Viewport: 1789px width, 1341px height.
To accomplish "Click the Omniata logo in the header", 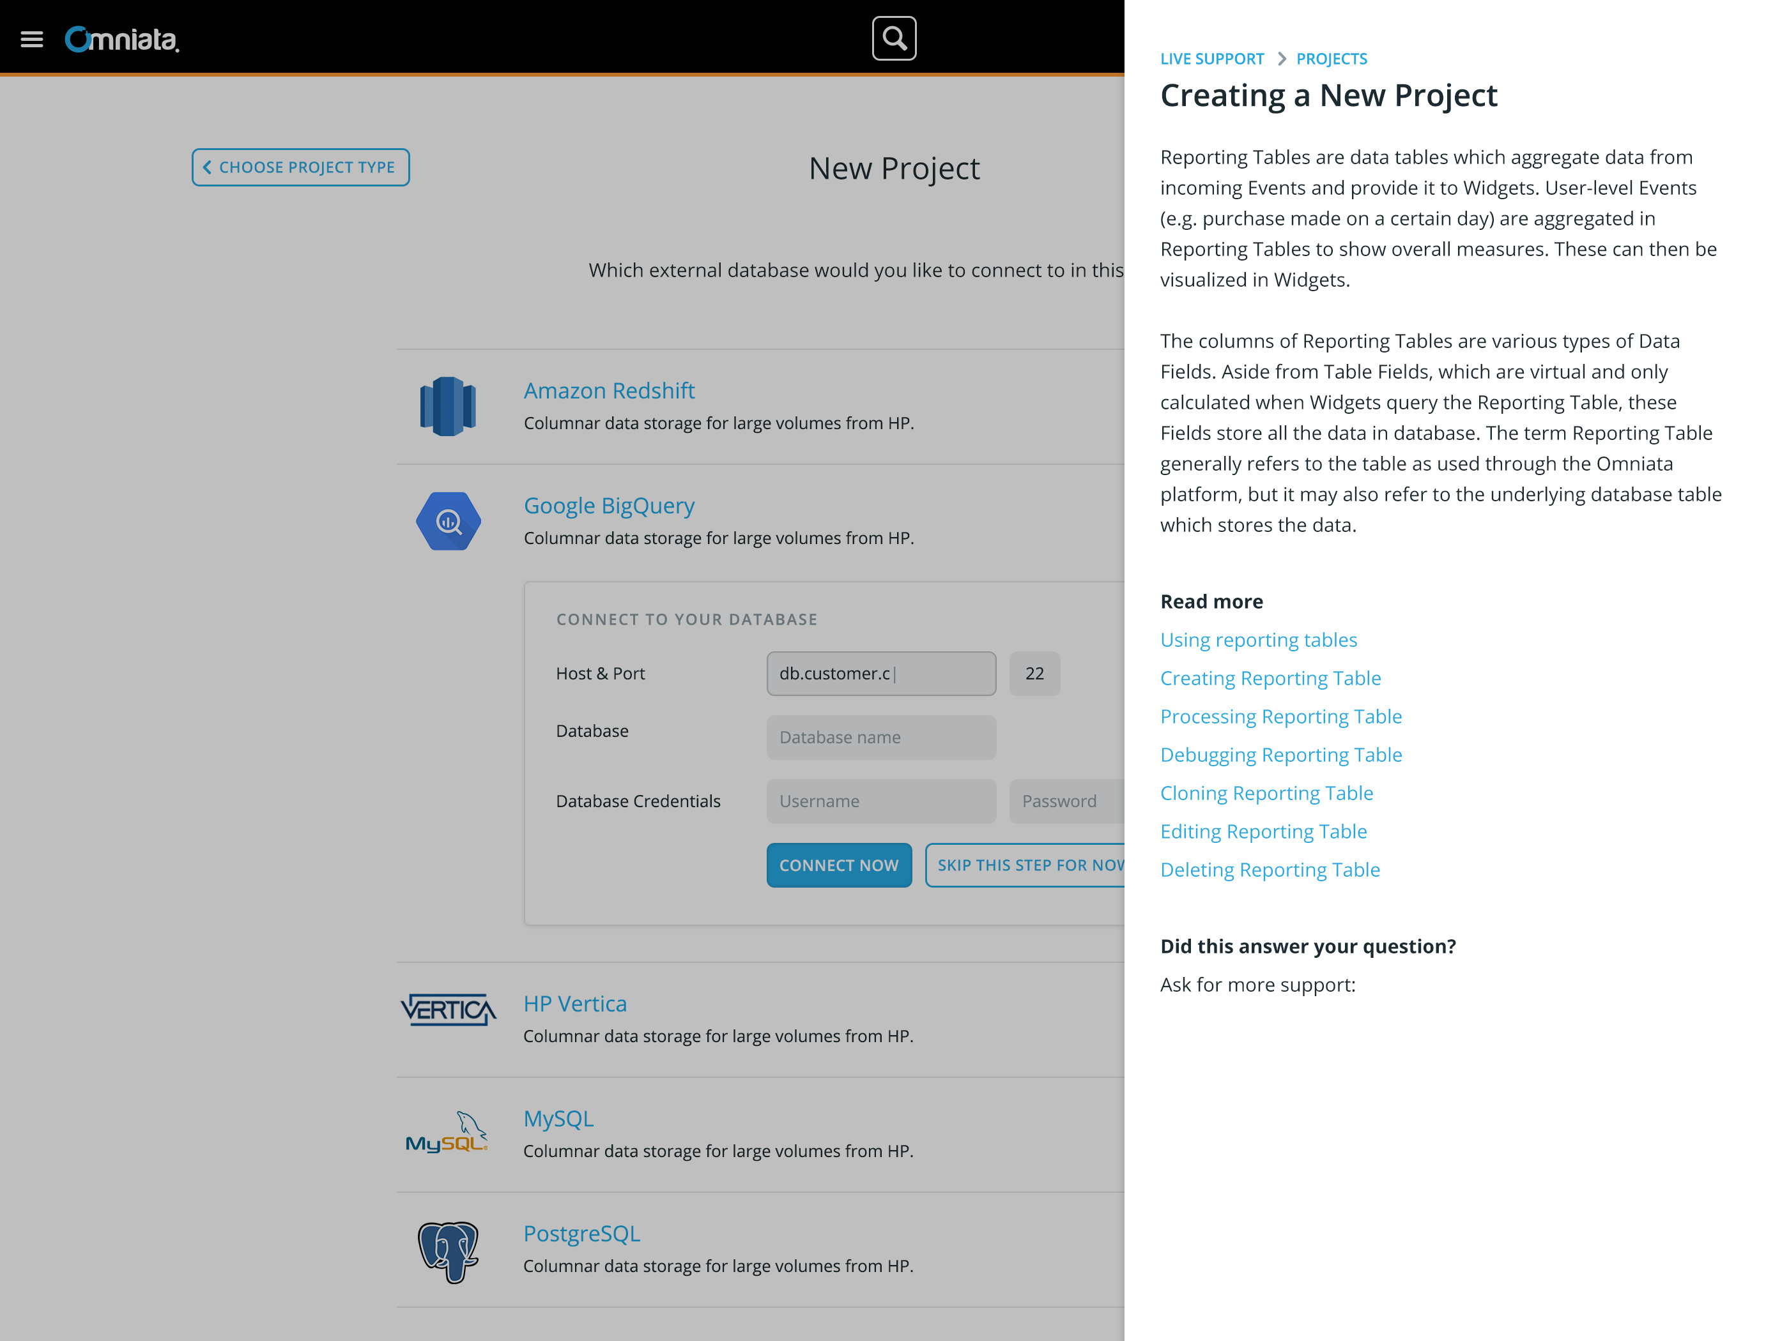I will pyautogui.click(x=121, y=38).
